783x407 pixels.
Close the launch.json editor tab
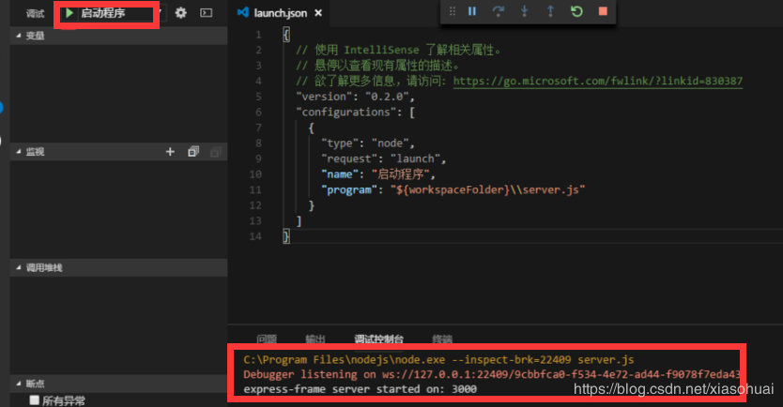tap(318, 13)
